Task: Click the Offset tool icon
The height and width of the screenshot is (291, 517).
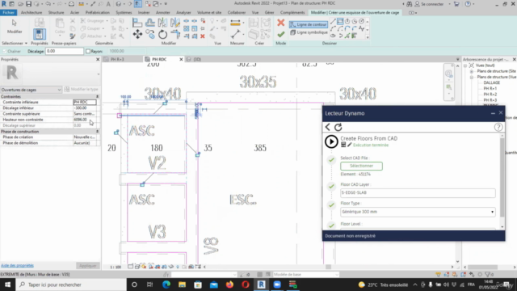Action: (x=150, y=23)
